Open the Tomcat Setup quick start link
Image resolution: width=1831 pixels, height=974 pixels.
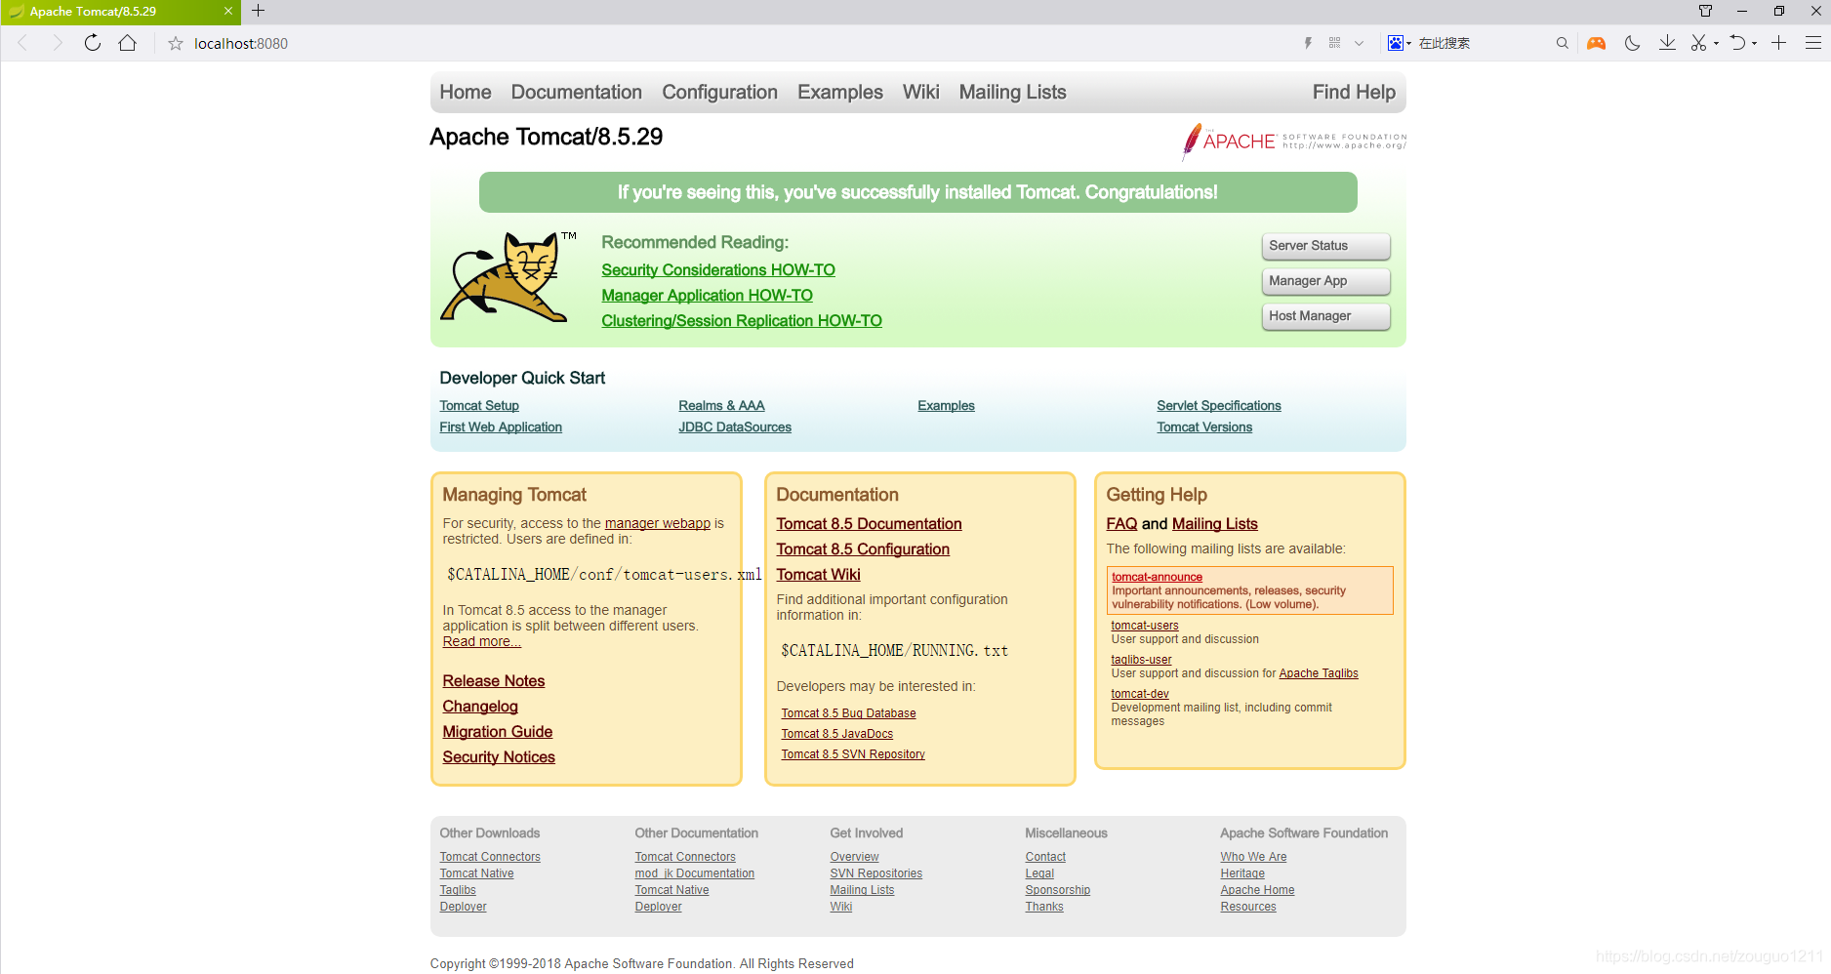[479, 406]
